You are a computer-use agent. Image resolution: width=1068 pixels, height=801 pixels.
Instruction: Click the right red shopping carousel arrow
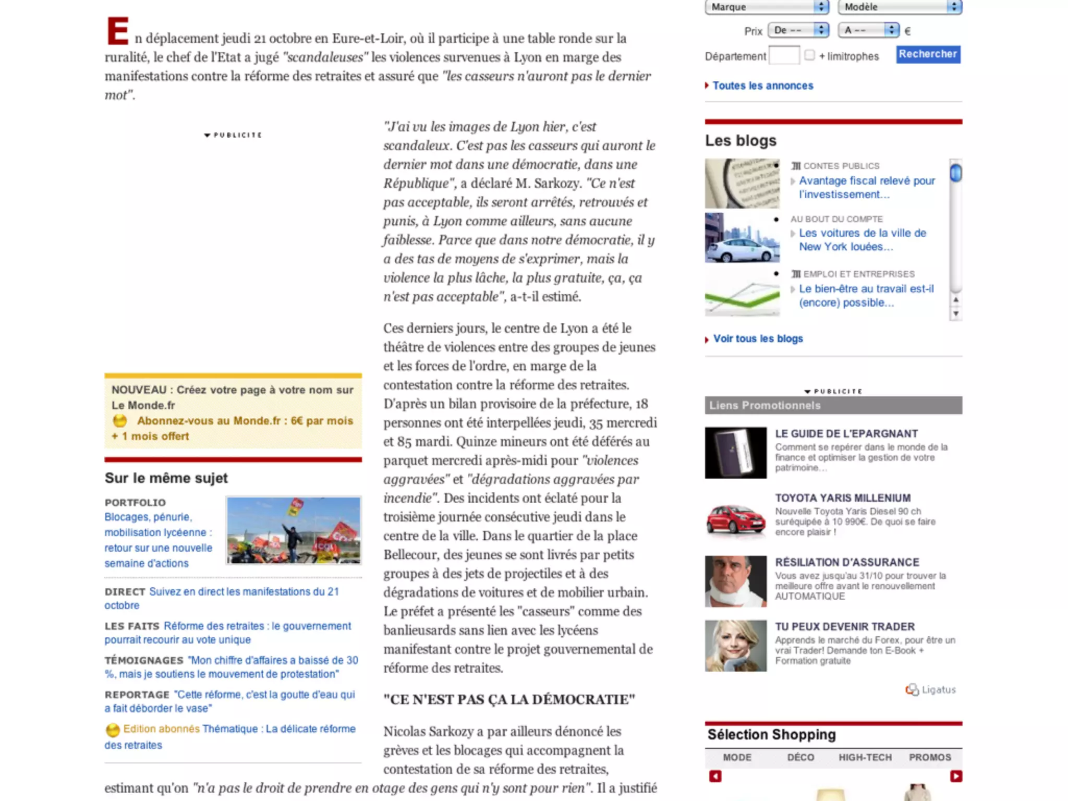click(955, 776)
